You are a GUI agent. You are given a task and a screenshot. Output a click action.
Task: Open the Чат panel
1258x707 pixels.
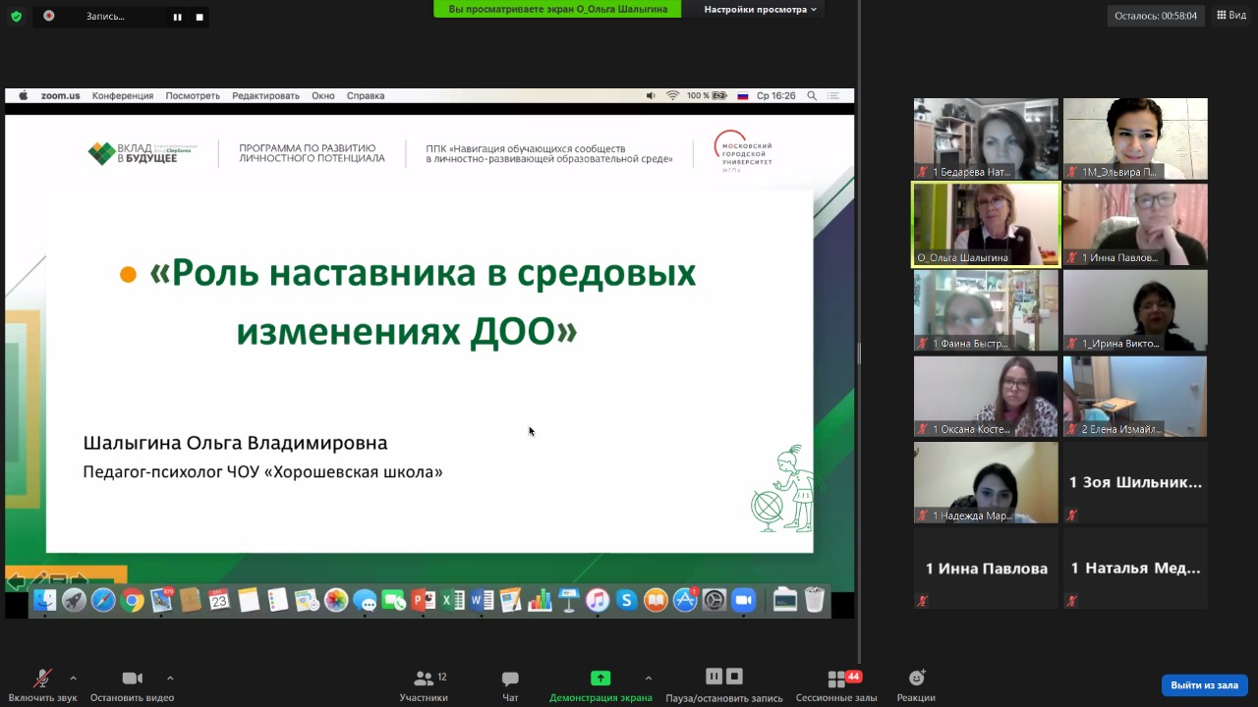510,684
